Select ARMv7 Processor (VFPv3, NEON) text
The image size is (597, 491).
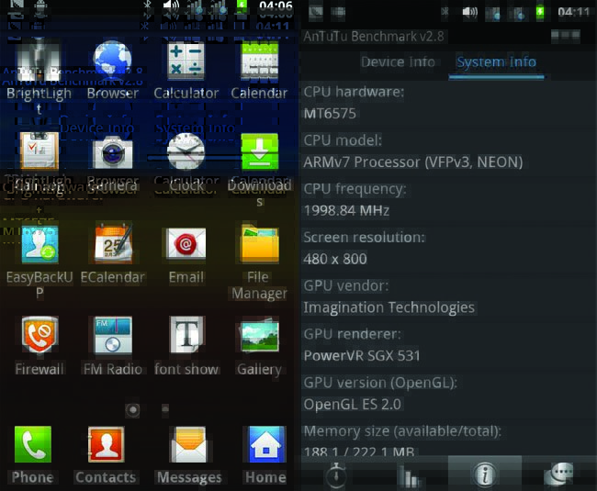tap(413, 162)
